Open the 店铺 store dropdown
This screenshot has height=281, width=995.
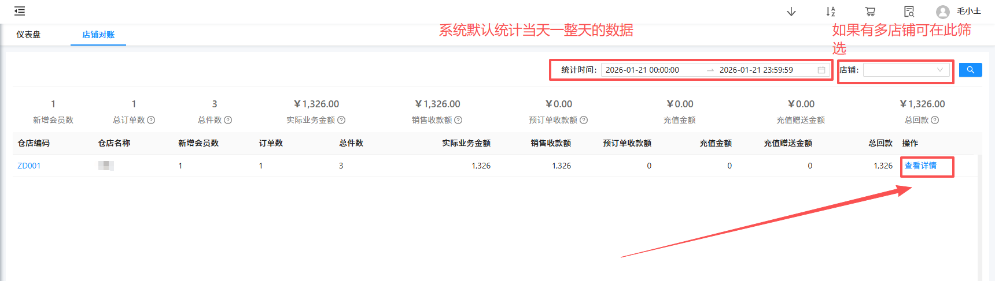pyautogui.click(x=906, y=70)
